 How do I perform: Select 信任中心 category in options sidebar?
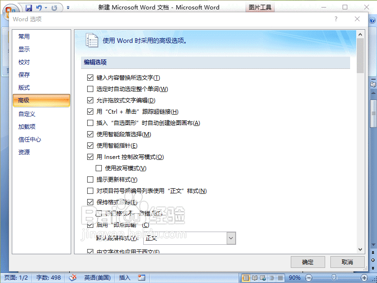41,139
